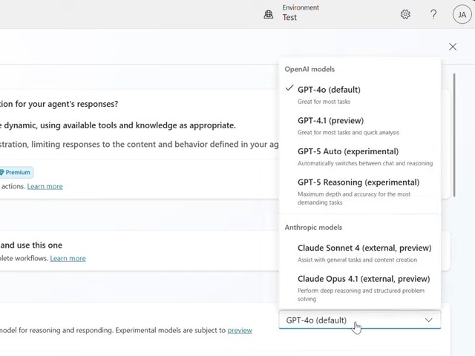This screenshot has width=475, height=356.
Task: Click Learn more link for workflows
Action: point(68,258)
